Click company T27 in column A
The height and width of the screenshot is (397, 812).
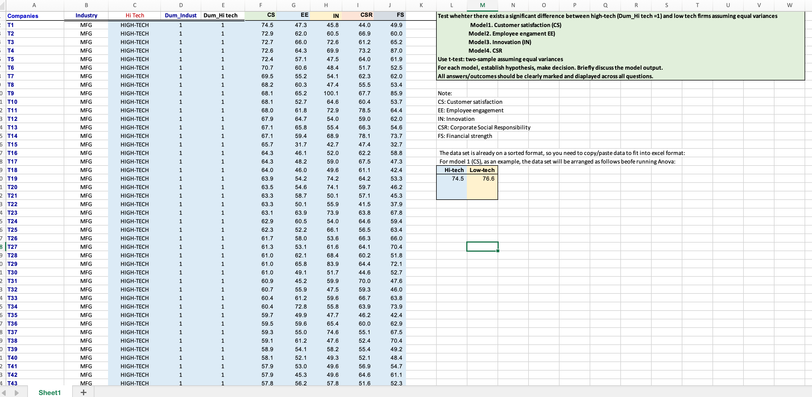pos(12,247)
